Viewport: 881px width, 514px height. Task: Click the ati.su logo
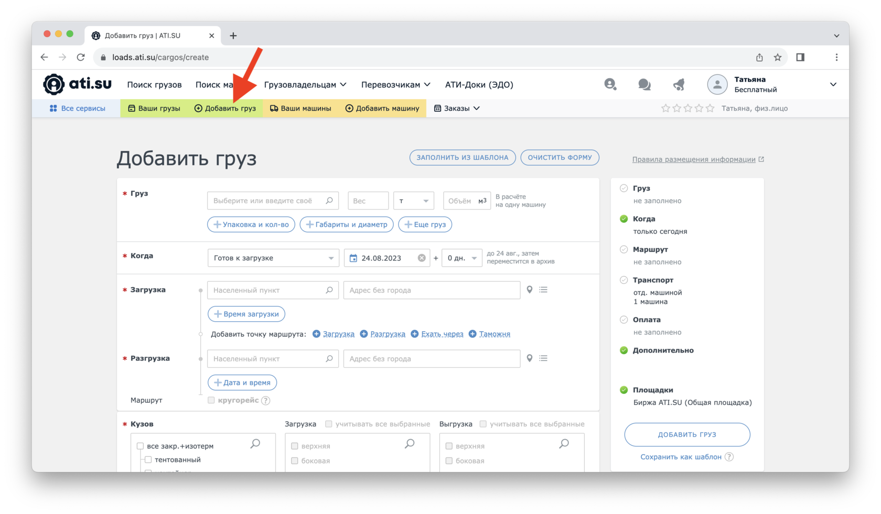[x=78, y=84]
